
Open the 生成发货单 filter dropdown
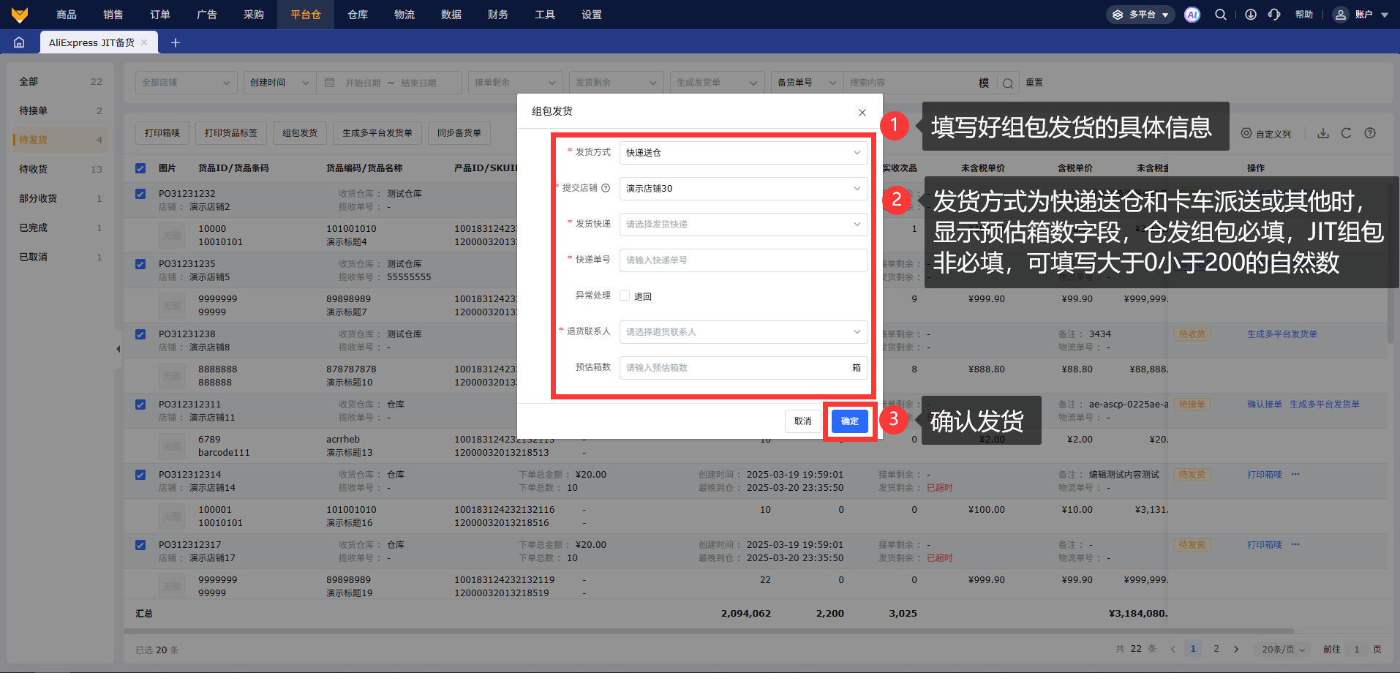[x=718, y=83]
